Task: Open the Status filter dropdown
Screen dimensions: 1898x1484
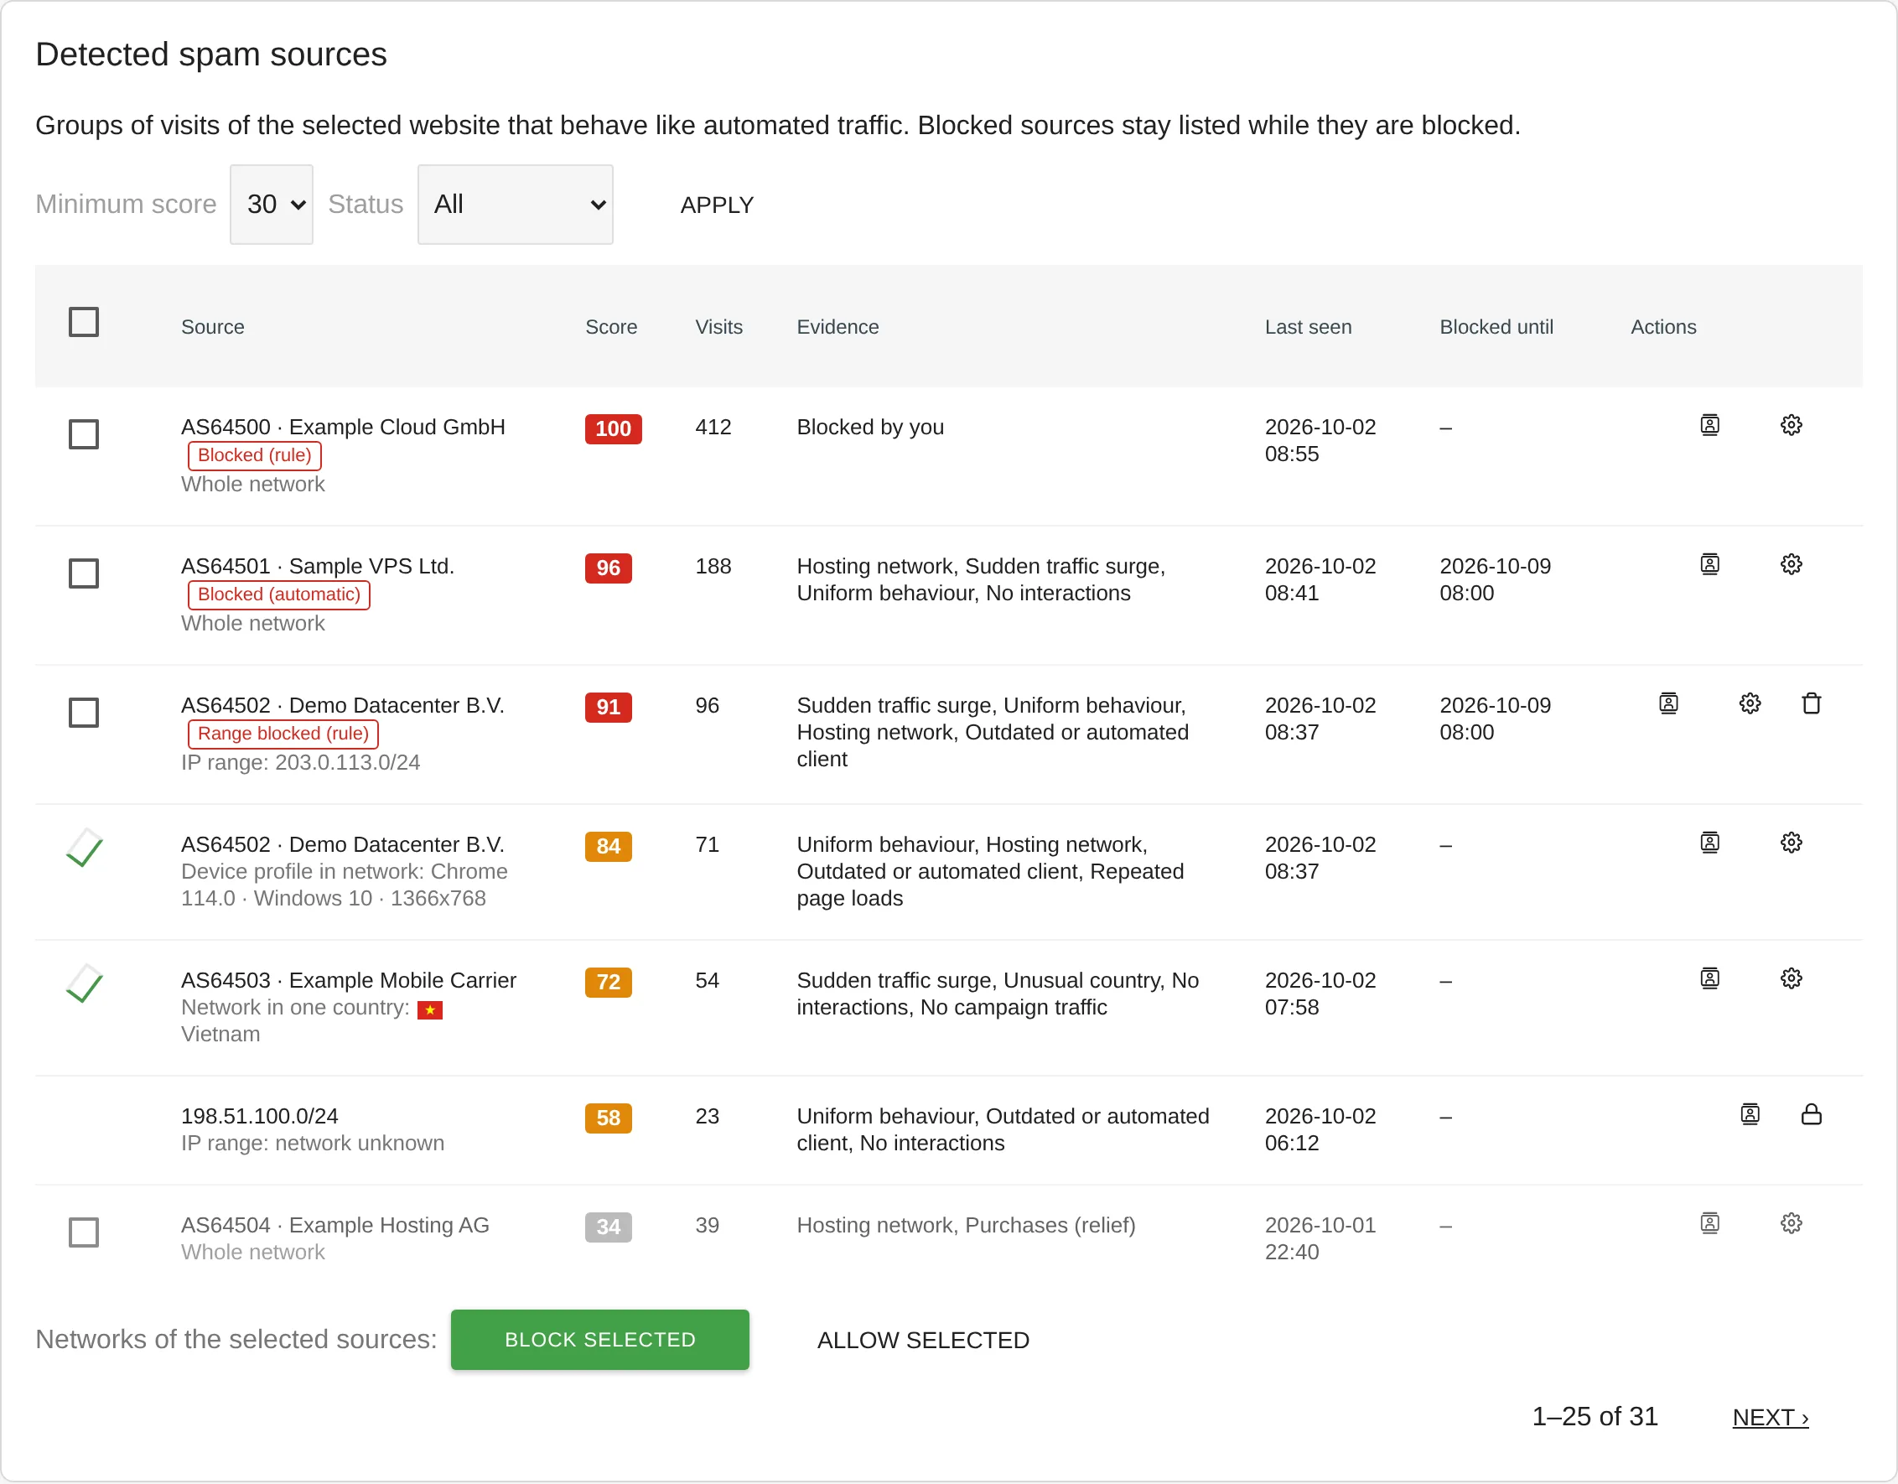Action: 516,205
